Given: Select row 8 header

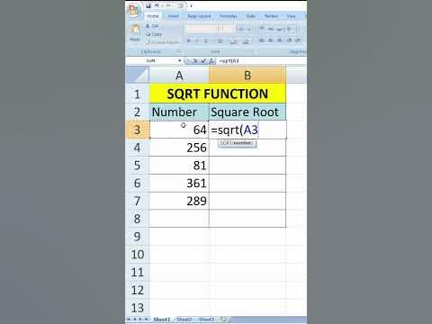Looking at the screenshot, I should [x=137, y=219].
